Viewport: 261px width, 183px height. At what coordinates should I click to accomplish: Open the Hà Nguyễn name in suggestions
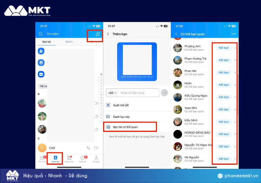click(x=192, y=157)
